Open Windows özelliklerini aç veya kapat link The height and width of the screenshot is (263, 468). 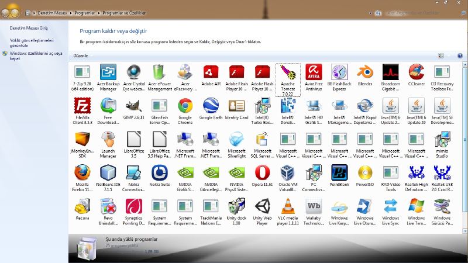36,56
